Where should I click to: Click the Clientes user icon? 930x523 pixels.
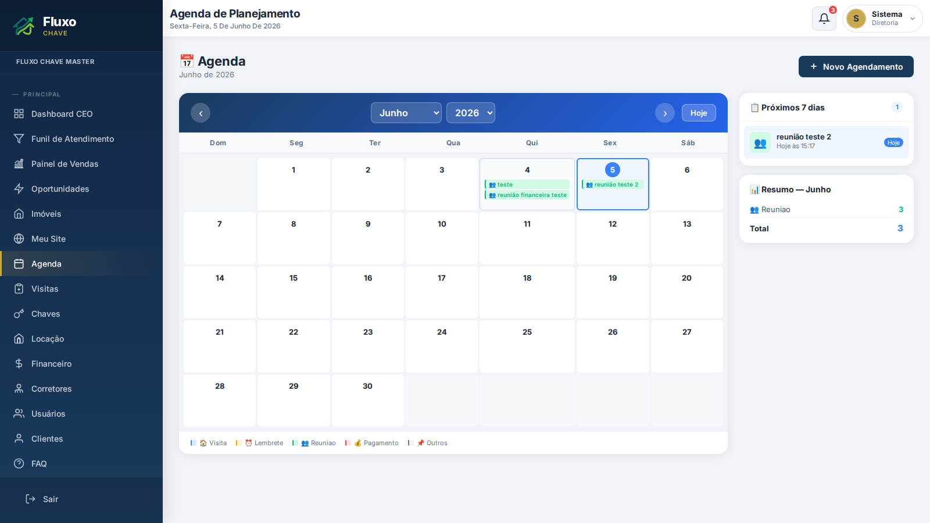pyautogui.click(x=19, y=439)
